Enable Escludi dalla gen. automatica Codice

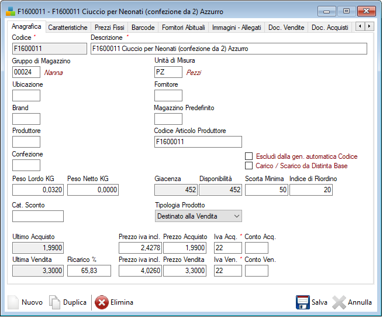coord(249,156)
